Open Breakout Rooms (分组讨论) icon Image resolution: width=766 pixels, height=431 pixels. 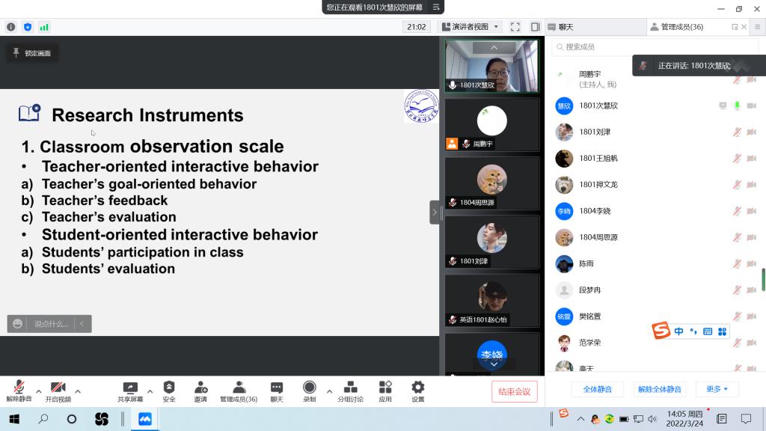click(350, 388)
